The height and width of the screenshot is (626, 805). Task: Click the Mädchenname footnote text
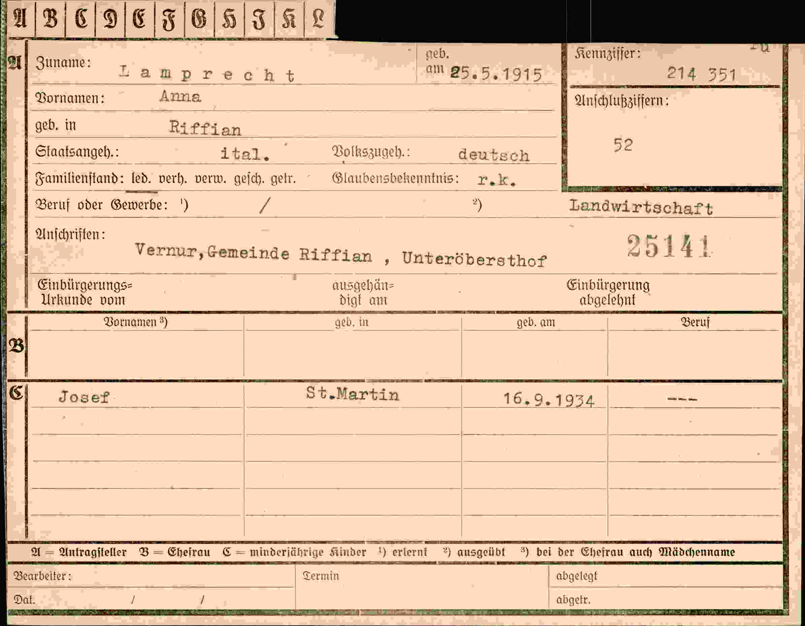click(x=697, y=552)
